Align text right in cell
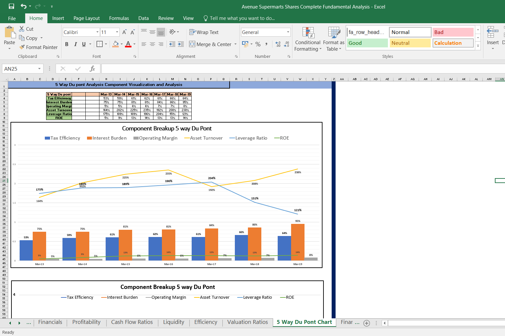505x336 pixels. (x=161, y=44)
